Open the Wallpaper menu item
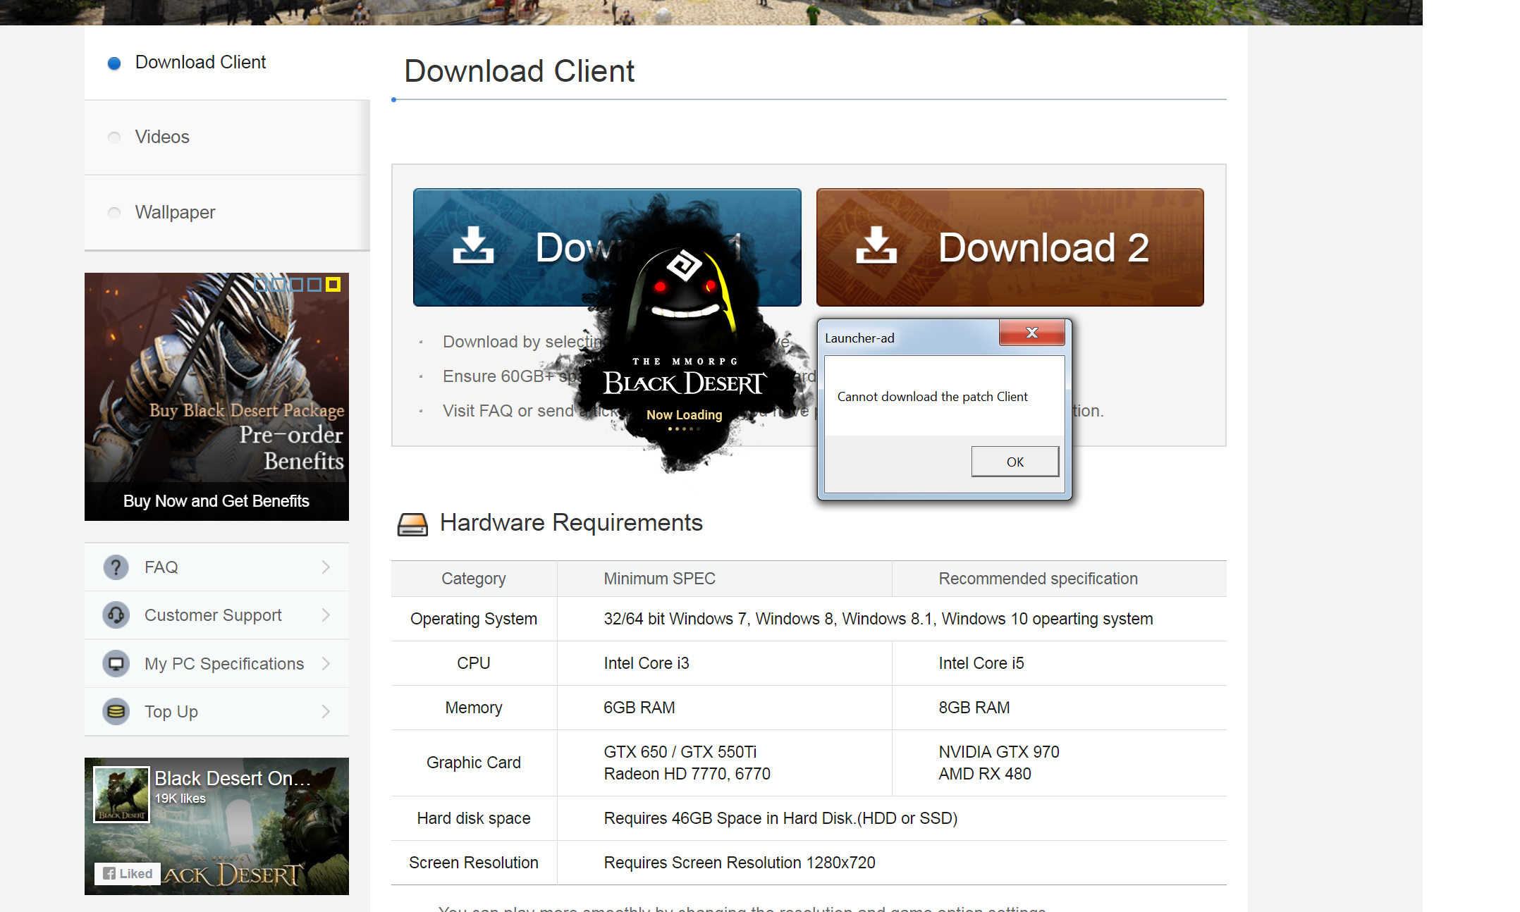 click(227, 213)
